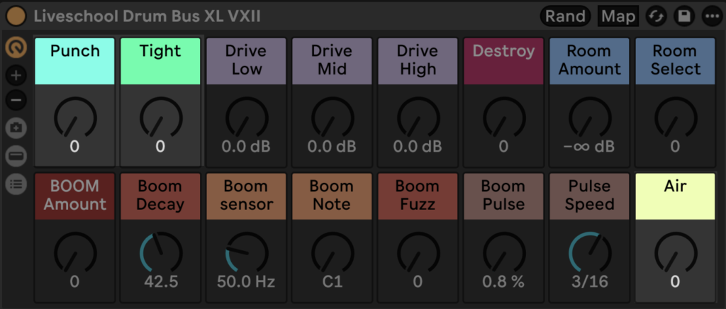Click the Boom Decay knob
The width and height of the screenshot is (726, 309).
(x=161, y=254)
